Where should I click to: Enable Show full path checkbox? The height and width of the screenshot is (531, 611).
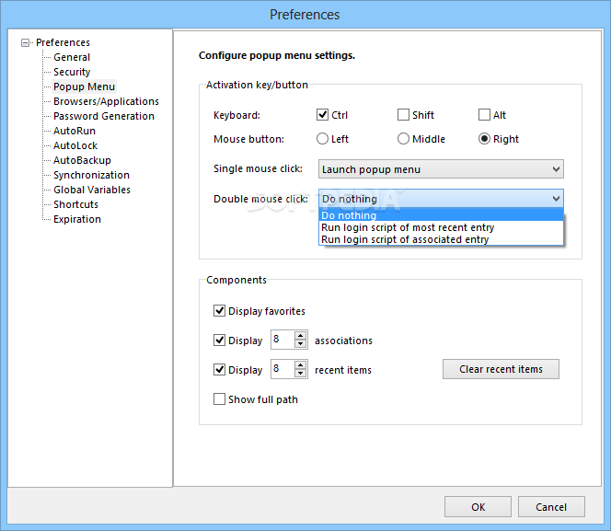tap(220, 399)
